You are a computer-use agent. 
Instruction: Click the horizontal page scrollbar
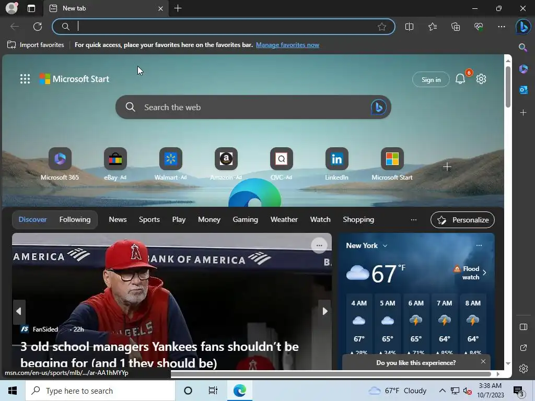click(331, 374)
